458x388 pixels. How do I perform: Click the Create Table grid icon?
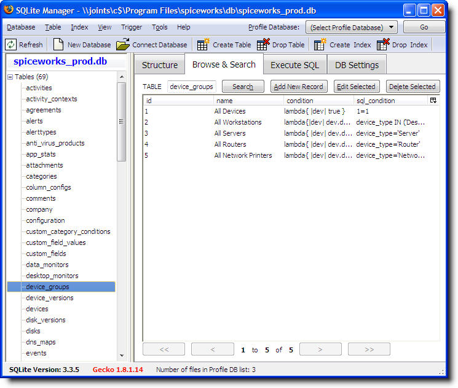[203, 44]
